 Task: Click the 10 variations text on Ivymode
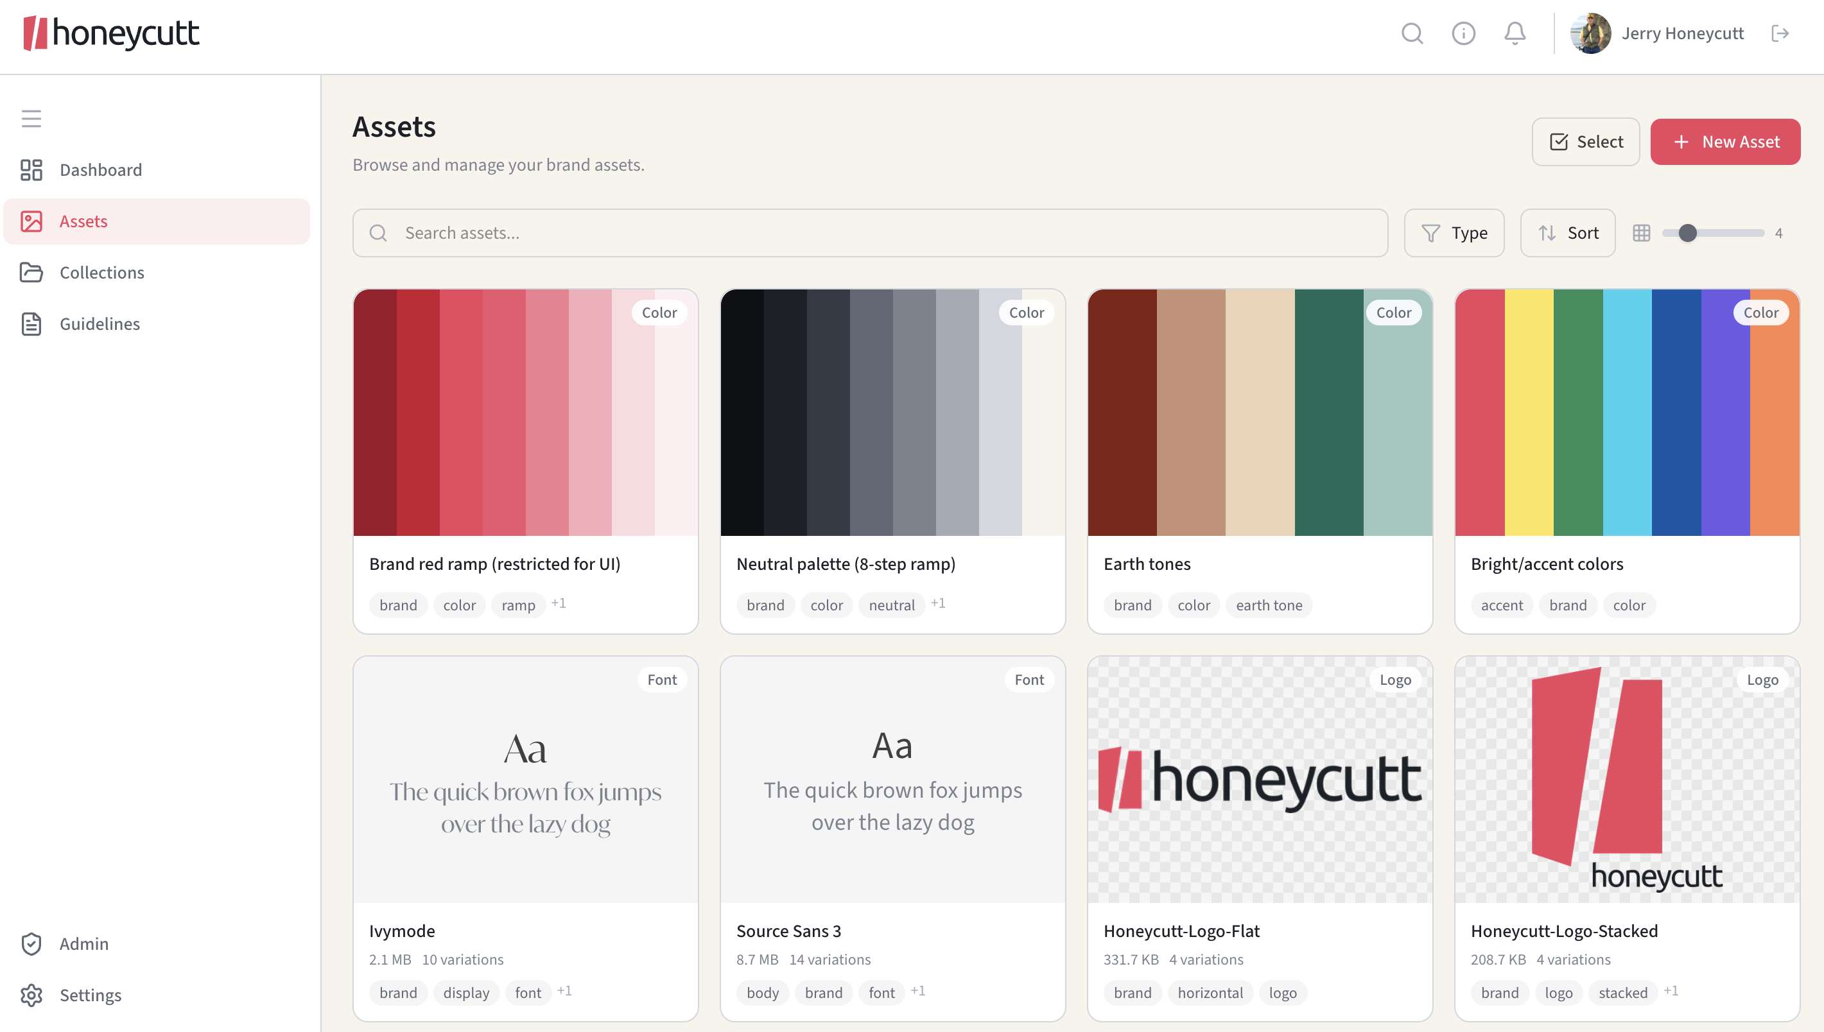click(463, 959)
